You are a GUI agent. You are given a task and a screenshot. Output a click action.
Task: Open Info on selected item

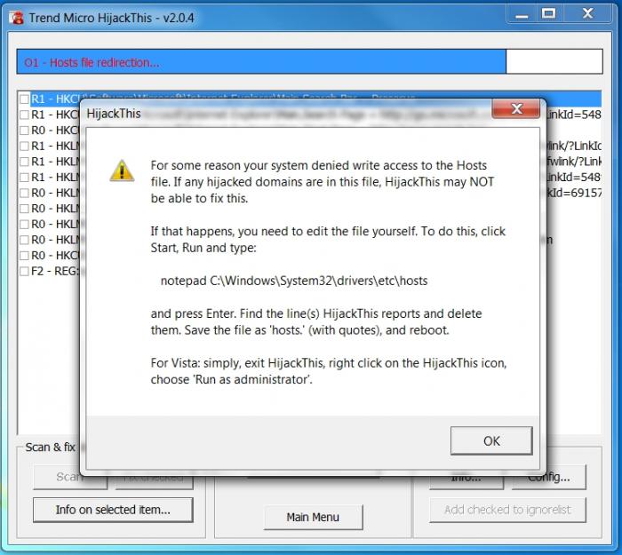click(x=113, y=510)
